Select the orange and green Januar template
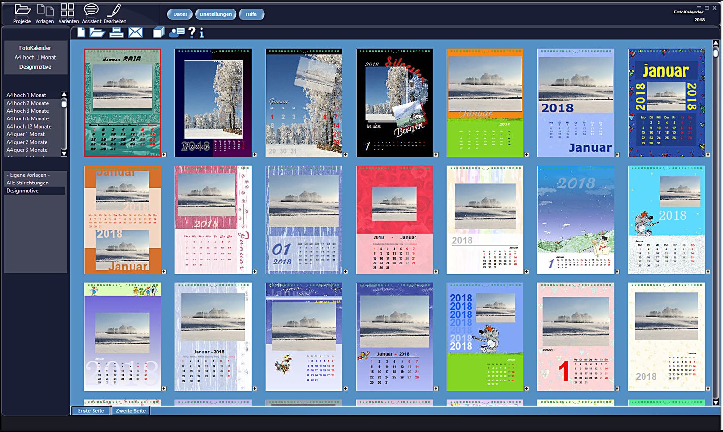 pos(485,103)
